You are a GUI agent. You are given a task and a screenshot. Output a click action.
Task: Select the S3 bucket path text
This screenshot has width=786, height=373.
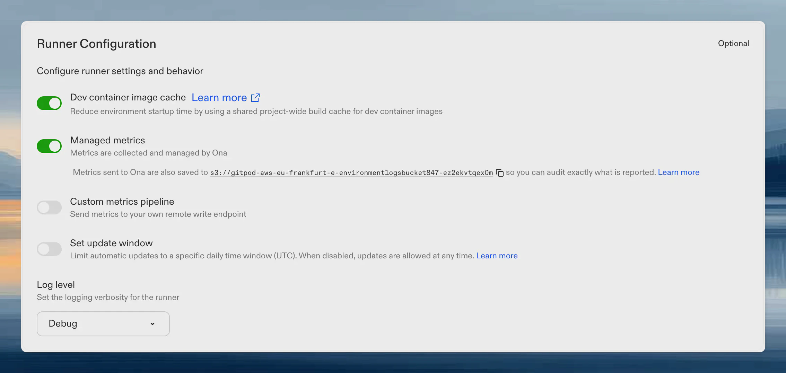tap(351, 172)
